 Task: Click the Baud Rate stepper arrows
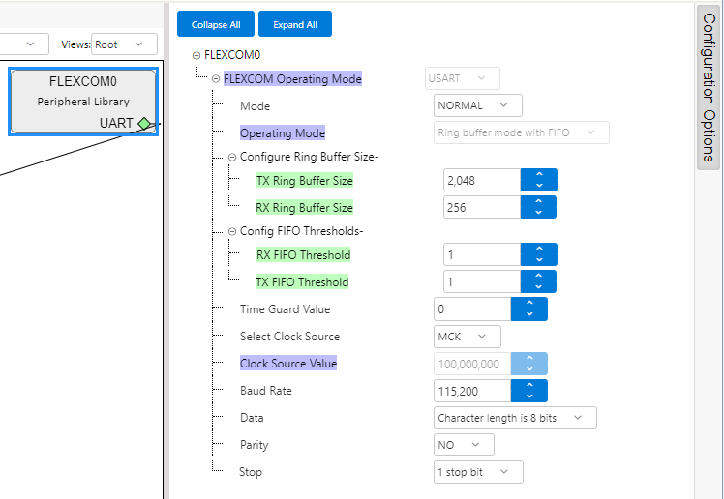point(529,391)
